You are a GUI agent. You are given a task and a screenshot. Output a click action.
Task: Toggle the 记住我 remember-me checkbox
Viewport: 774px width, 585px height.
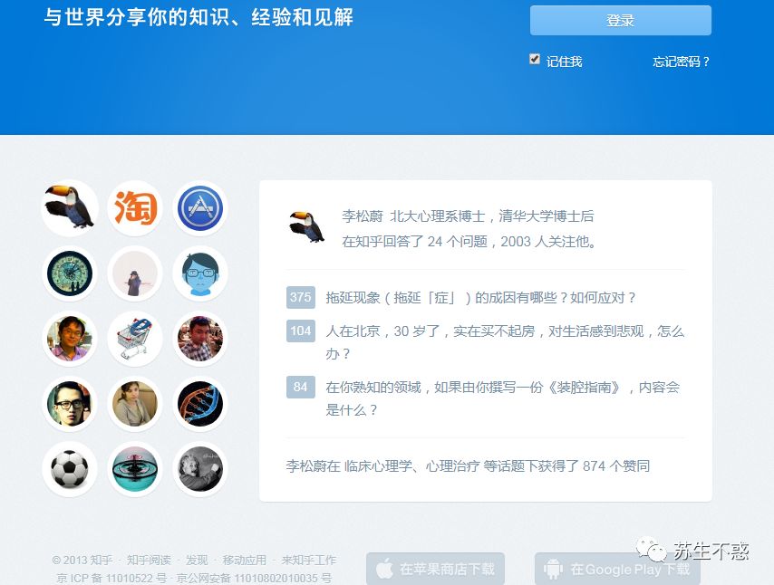click(x=534, y=59)
